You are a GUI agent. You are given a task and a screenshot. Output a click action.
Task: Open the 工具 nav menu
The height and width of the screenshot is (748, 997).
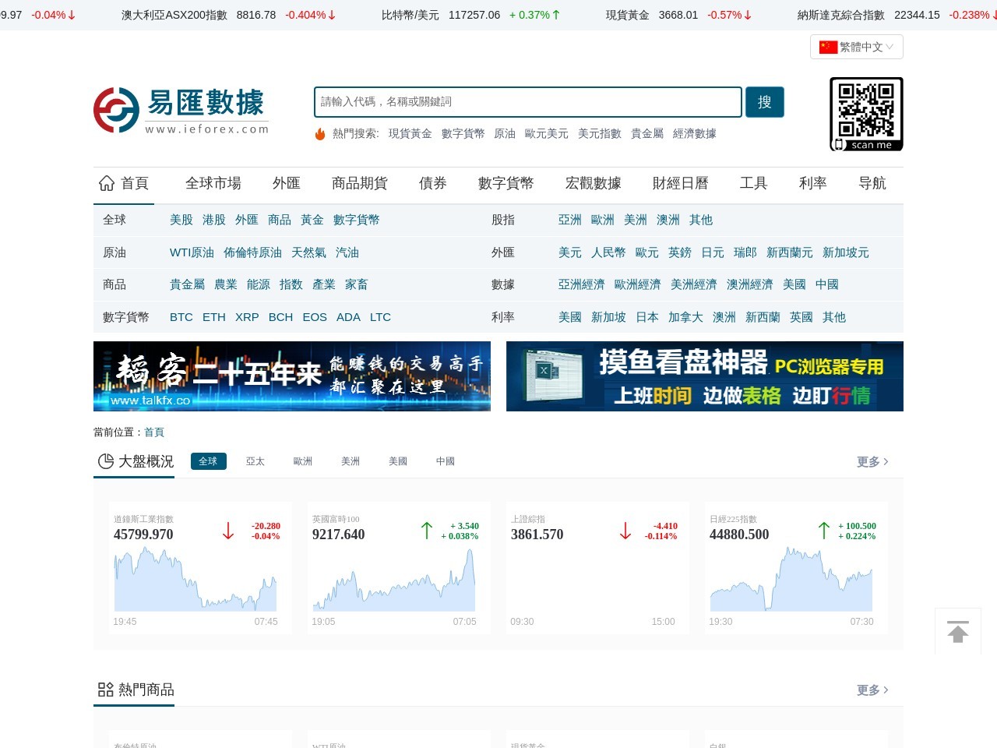[754, 183]
